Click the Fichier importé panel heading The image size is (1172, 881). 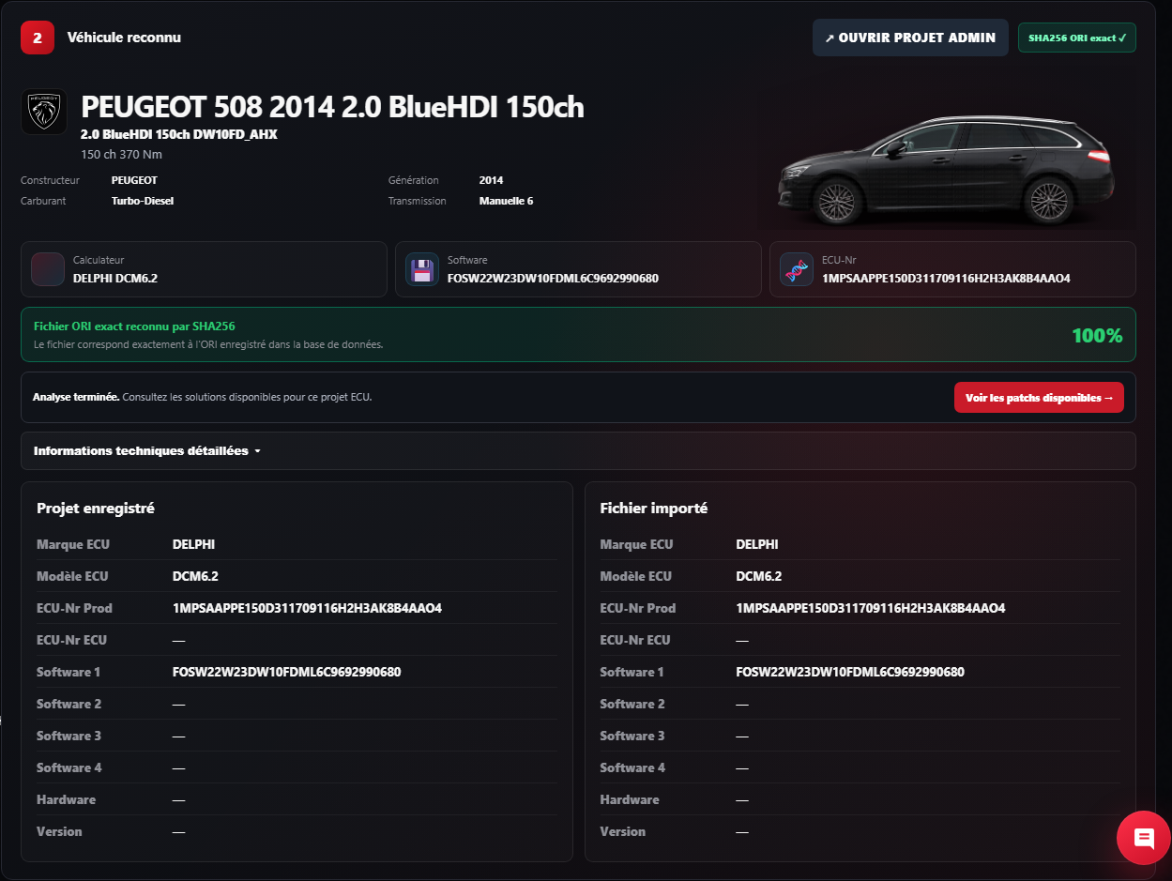653,509
